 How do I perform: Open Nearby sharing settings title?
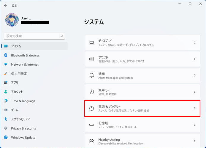click(x=109, y=139)
